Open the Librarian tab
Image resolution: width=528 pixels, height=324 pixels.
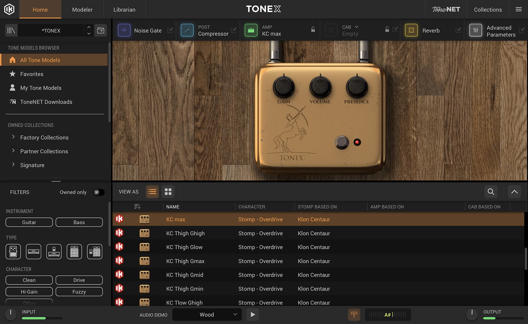tap(124, 10)
